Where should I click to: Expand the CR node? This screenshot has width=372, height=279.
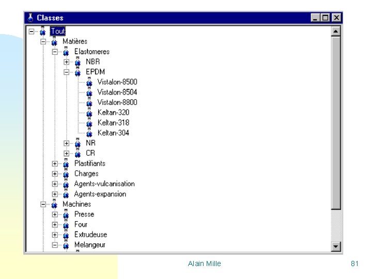point(67,153)
